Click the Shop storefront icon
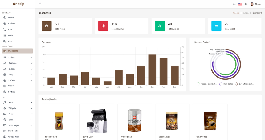The height and width of the screenshot is (140, 265). click(5, 74)
